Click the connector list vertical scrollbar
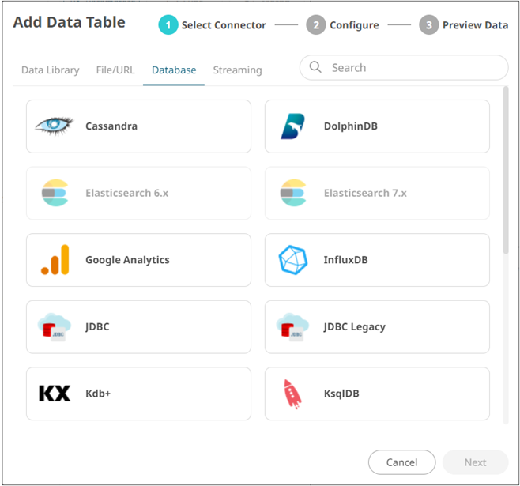This screenshot has height=486, width=520. point(506,170)
